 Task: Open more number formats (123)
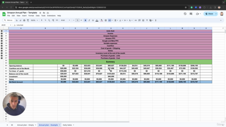[57, 20]
